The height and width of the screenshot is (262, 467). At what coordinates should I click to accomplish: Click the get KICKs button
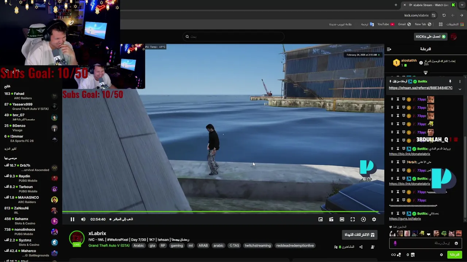[x=431, y=36]
